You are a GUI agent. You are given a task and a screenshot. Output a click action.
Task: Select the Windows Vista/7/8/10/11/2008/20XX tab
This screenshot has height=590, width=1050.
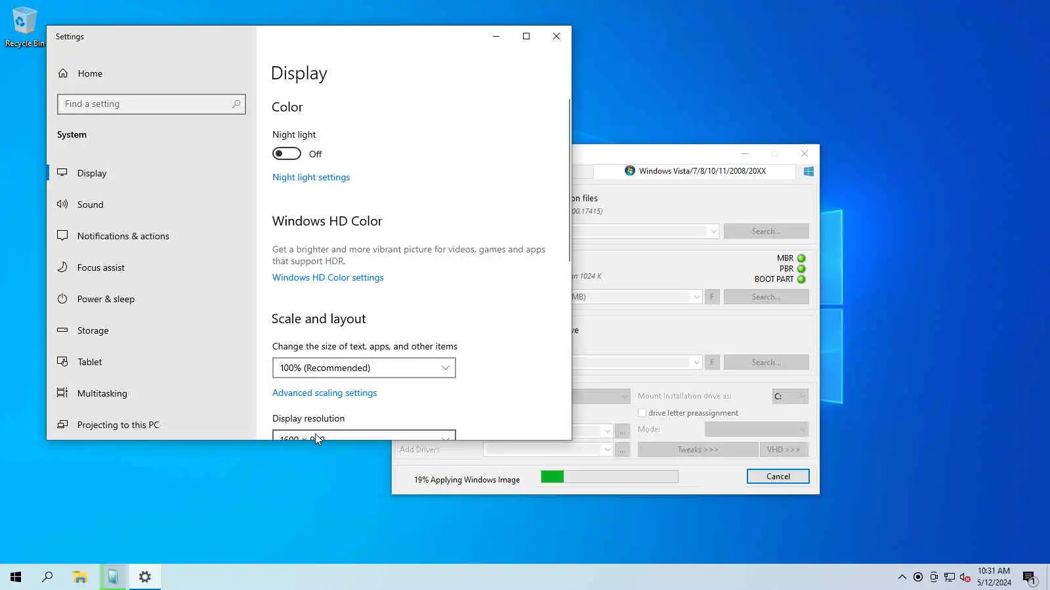pos(695,171)
